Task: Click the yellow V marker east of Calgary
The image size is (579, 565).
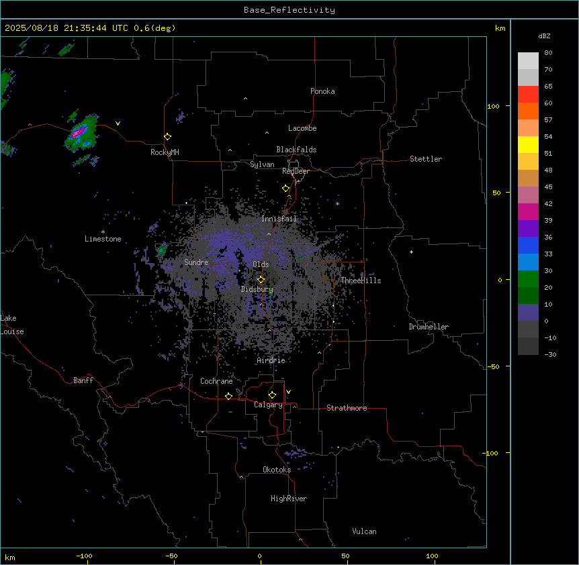Action: click(x=288, y=392)
